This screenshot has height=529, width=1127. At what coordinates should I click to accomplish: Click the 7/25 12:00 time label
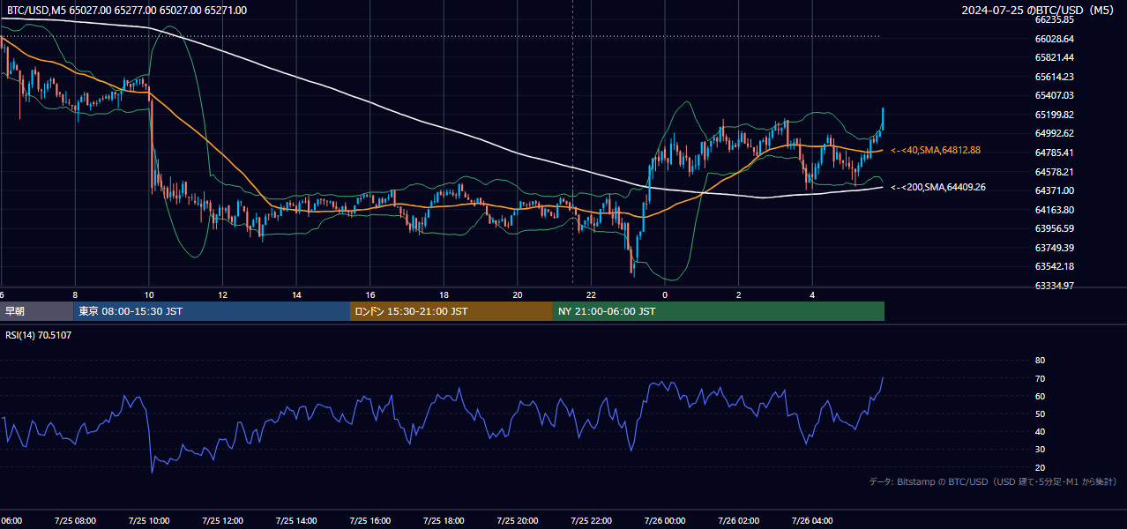(222, 521)
